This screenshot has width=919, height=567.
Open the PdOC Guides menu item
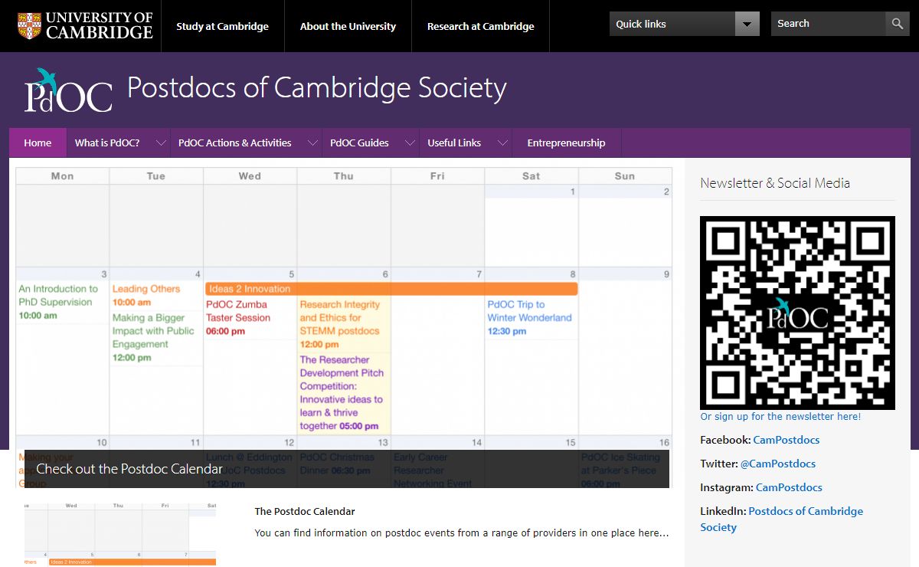[359, 143]
